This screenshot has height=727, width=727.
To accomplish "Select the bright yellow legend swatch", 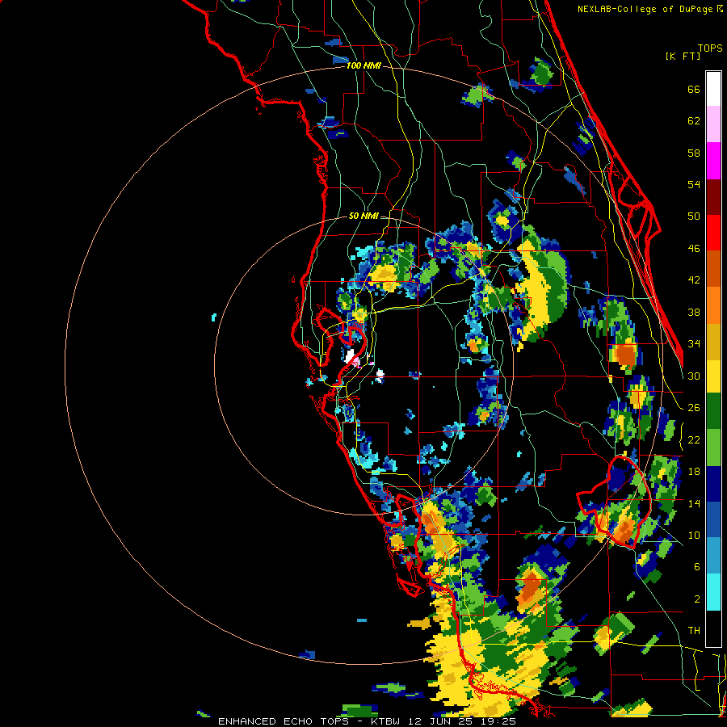I will 713,376.
